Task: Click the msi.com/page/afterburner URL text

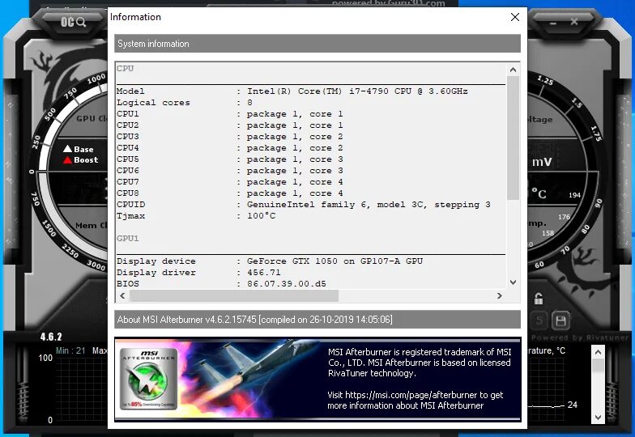Action: pos(411,395)
